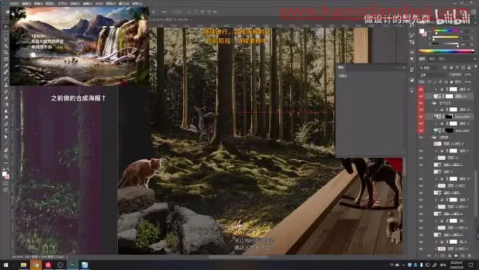Select the Brush tool
Screen dimensions: 479x270
(x=6, y=79)
